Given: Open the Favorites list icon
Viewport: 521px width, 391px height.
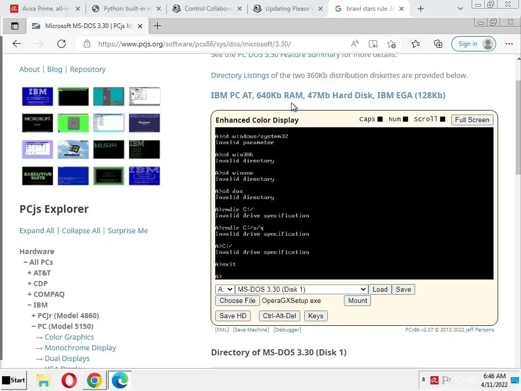Looking at the screenshot, I should click(415, 44).
